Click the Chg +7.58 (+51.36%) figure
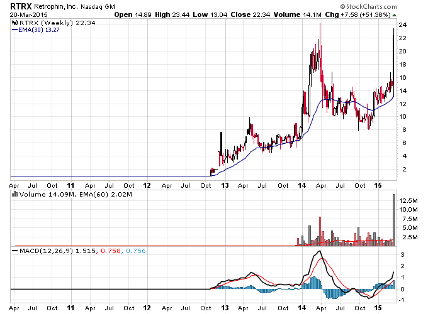Viewport: 428px width, 314px height. (358, 14)
